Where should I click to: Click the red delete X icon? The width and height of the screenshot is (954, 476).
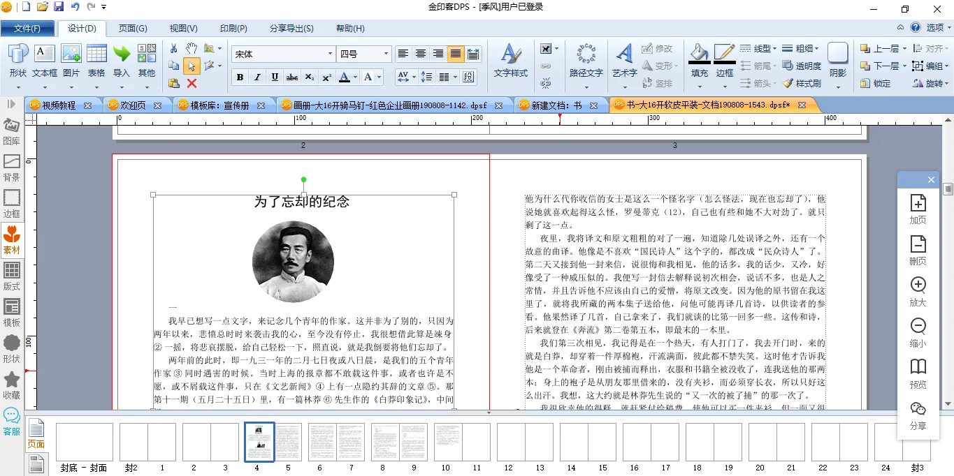[x=191, y=83]
